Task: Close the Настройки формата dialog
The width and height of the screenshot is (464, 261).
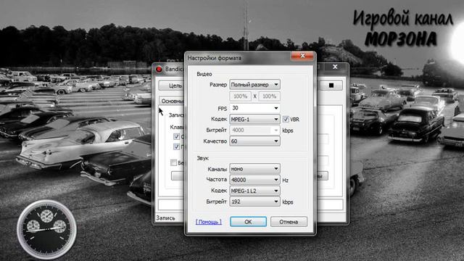Action: [302, 56]
